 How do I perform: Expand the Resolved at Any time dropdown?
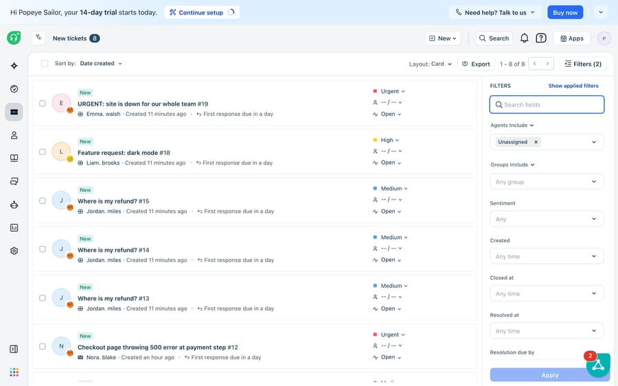tap(547, 331)
